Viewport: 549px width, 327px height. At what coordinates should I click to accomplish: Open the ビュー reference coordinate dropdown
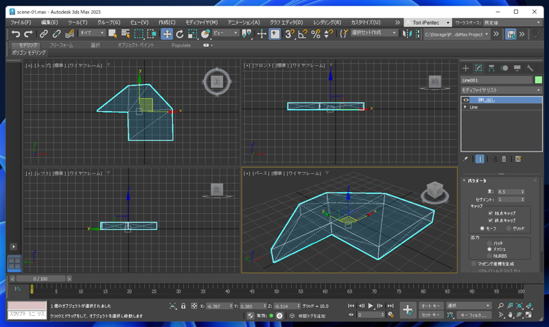(226, 33)
